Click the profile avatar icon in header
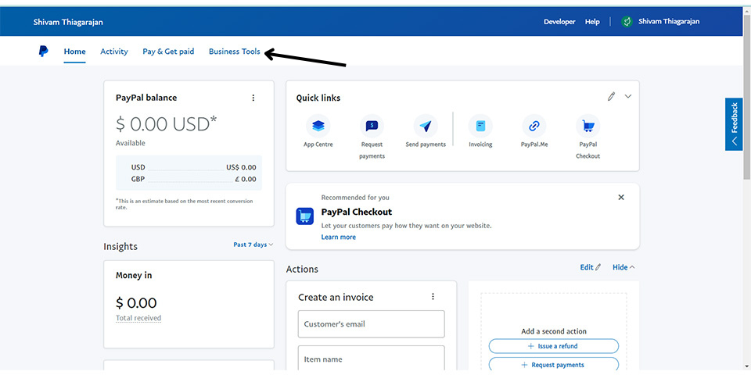 [627, 22]
